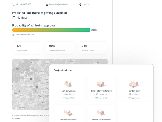Image resolution: width=162 pixels, height=122 pixels.
Task: Click 15 projects under Single storey extension
Action: (x=101, y=94)
